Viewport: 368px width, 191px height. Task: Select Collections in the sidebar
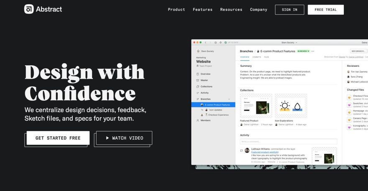[x=206, y=87]
